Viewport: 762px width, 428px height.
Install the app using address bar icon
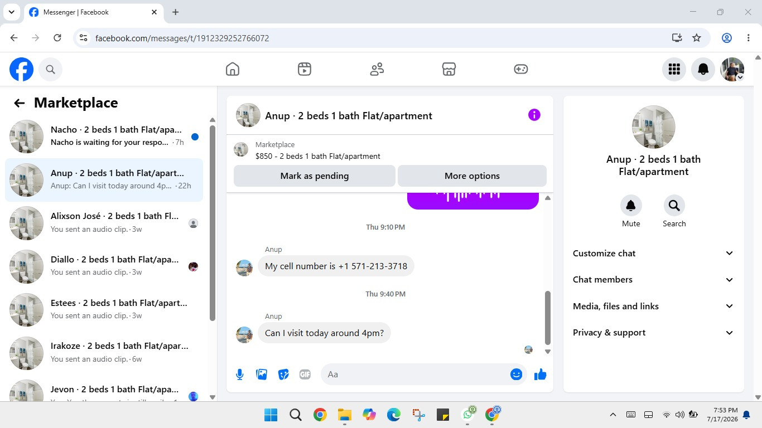[x=677, y=38]
